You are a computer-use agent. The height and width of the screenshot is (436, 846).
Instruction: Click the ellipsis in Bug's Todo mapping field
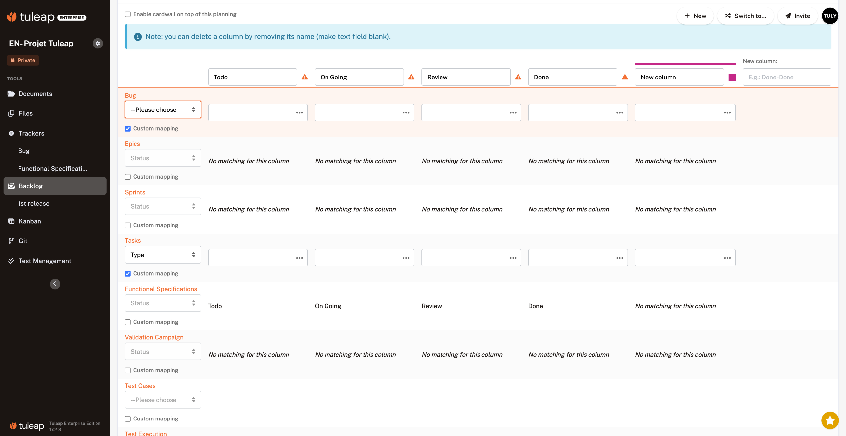299,113
